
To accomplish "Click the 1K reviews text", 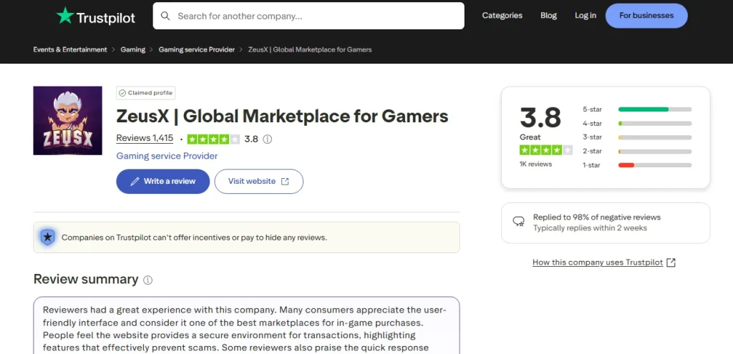I will pyautogui.click(x=535, y=164).
